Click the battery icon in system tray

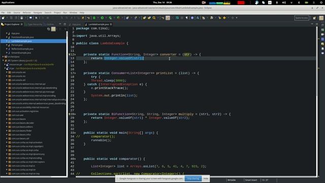click(x=306, y=3)
